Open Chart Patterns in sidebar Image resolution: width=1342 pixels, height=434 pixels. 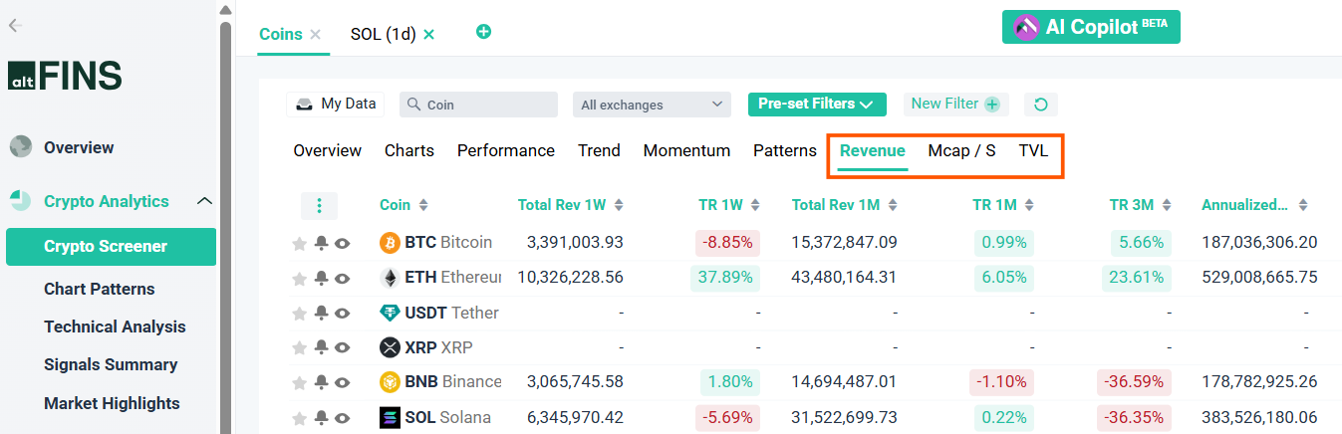click(100, 290)
